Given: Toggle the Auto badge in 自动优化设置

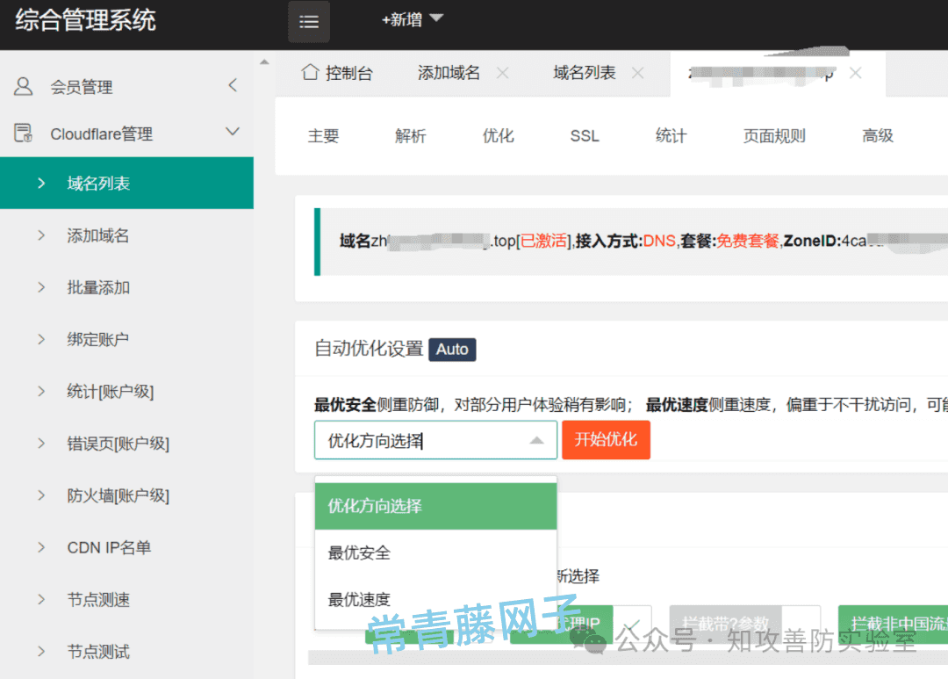Looking at the screenshot, I should pyautogui.click(x=452, y=349).
